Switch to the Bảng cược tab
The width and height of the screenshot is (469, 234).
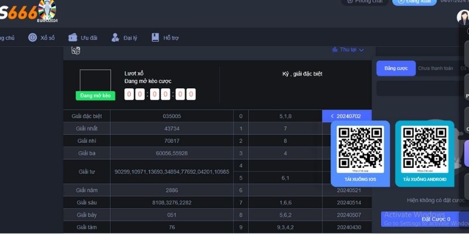pos(396,68)
